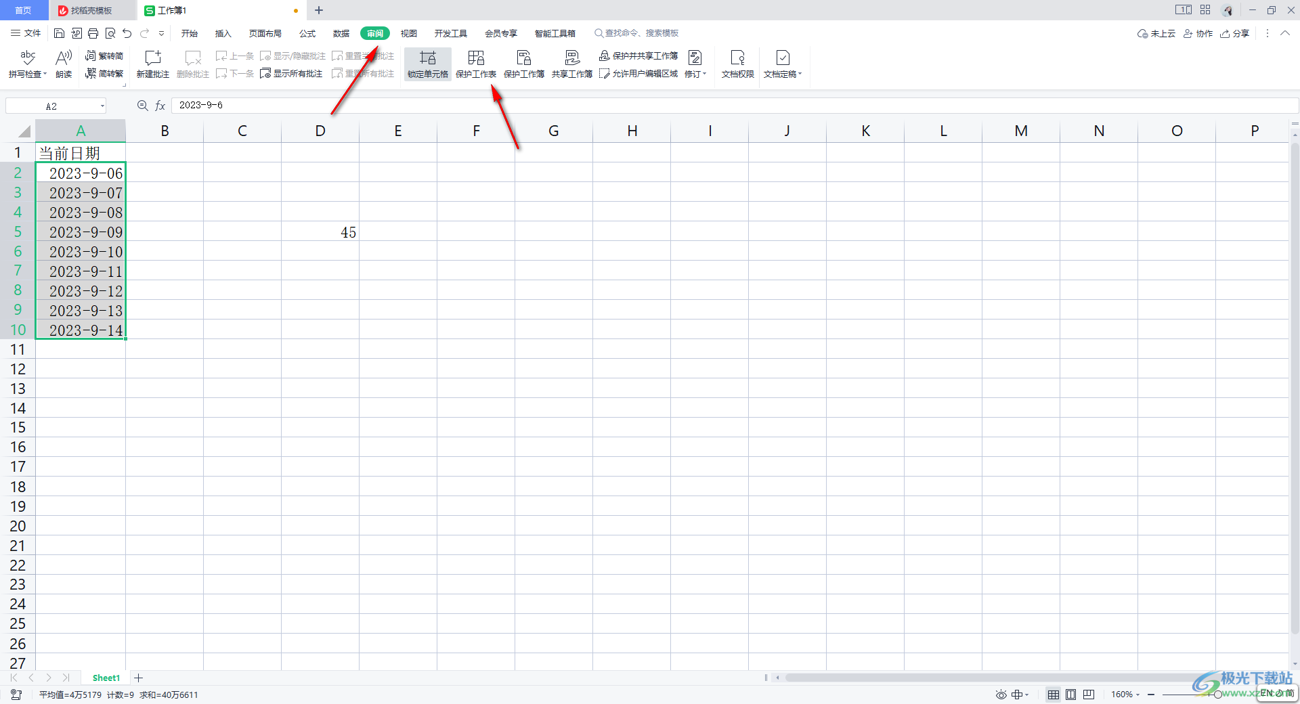Click the window layout icon in title bar
This screenshot has height=704, width=1300.
tap(1184, 9)
